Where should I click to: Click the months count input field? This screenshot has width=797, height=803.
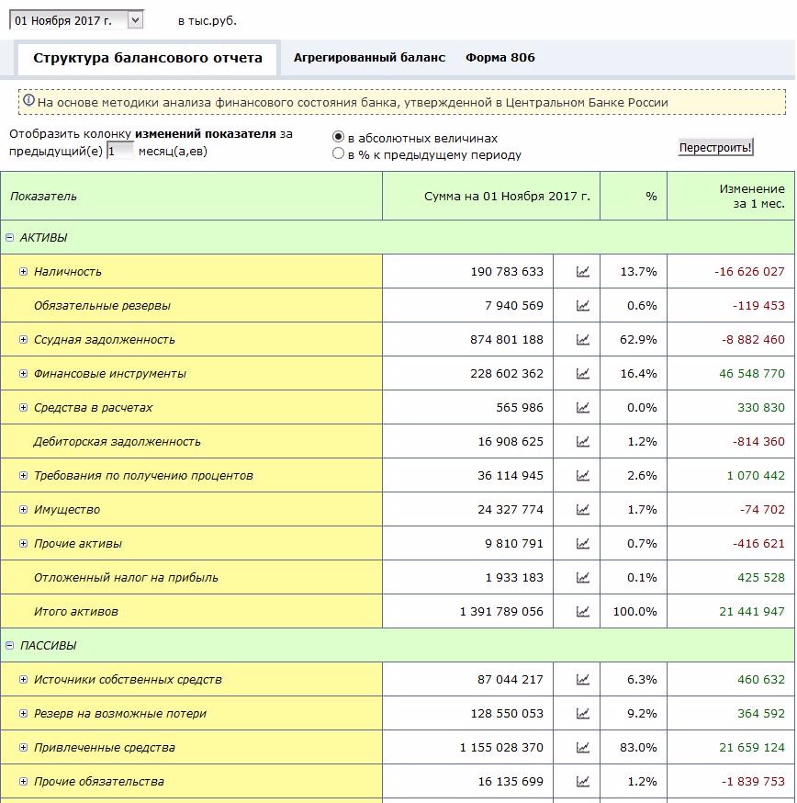(x=119, y=151)
